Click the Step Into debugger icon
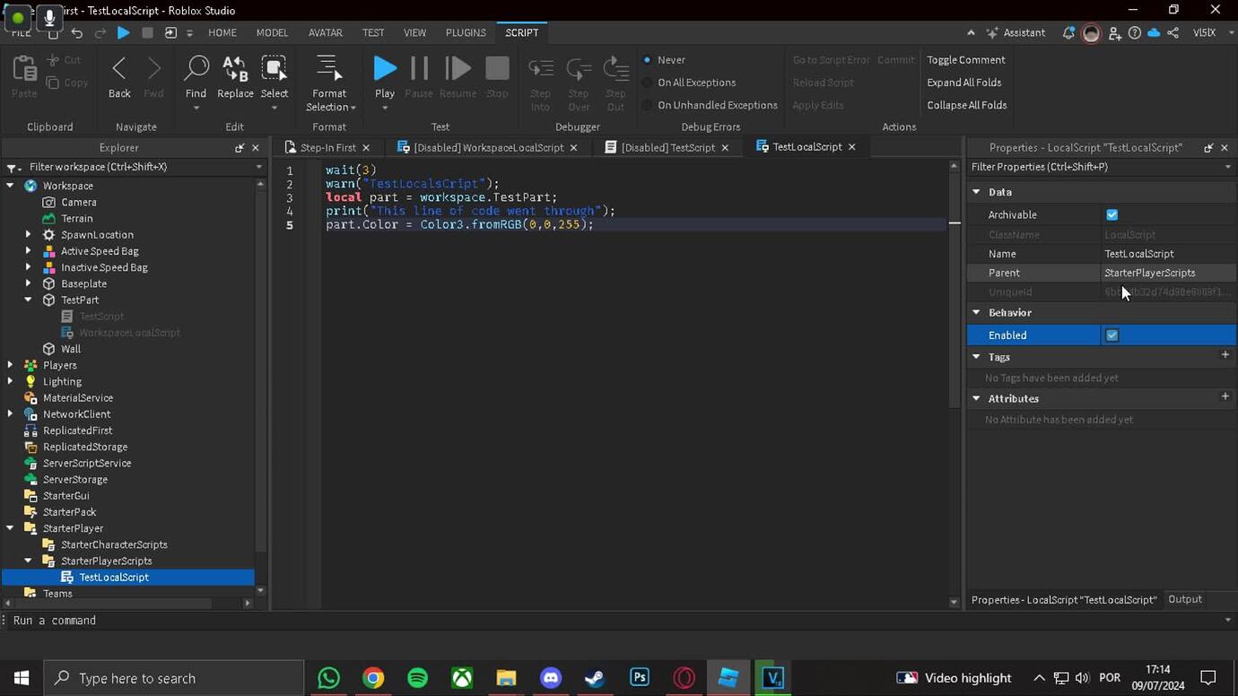Image resolution: width=1238 pixels, height=696 pixels. (x=539, y=67)
